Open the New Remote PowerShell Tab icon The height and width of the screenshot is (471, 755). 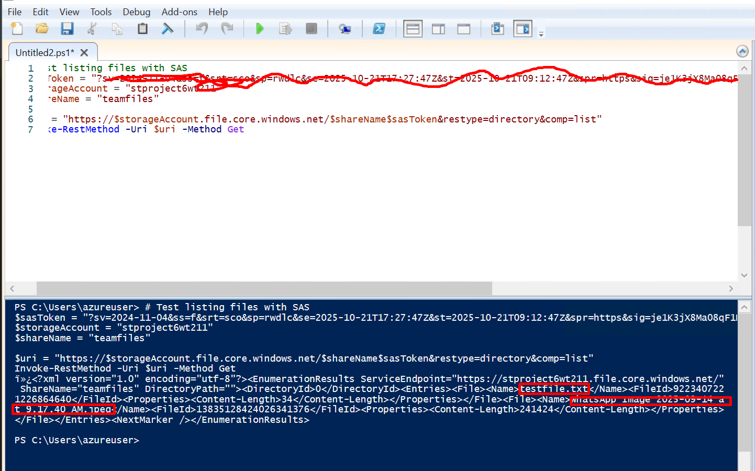pyautogui.click(x=345, y=29)
